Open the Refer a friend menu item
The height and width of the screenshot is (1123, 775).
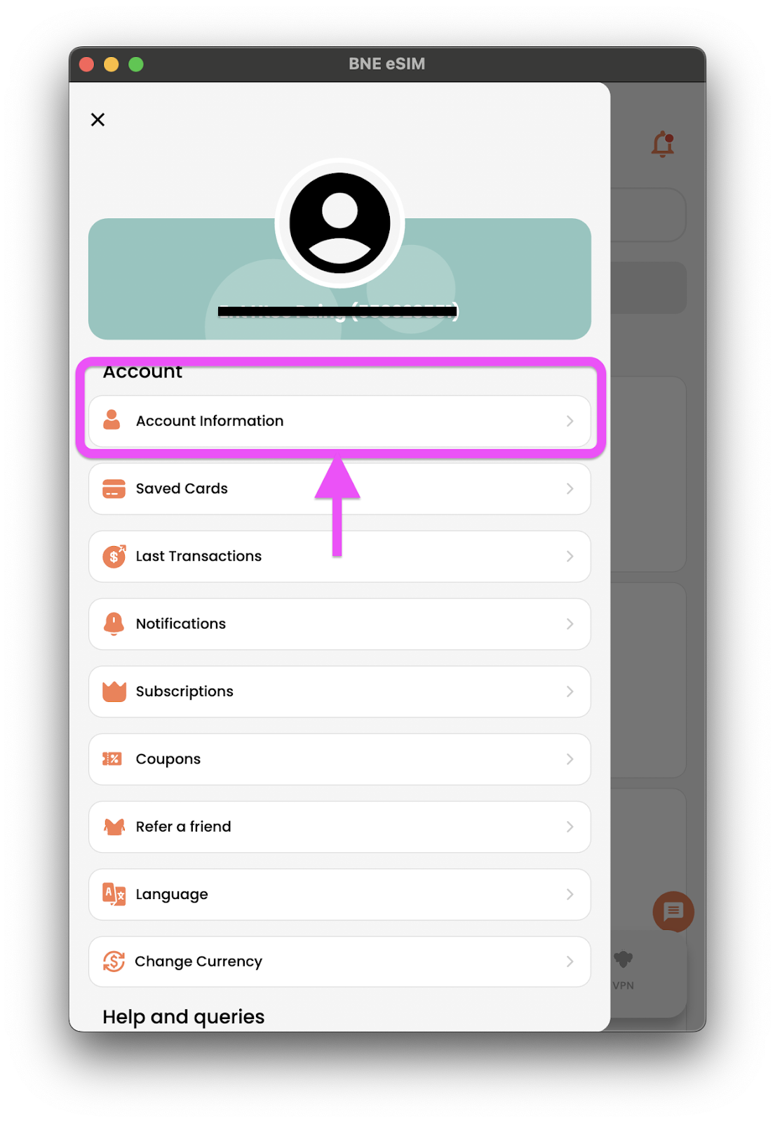339,827
